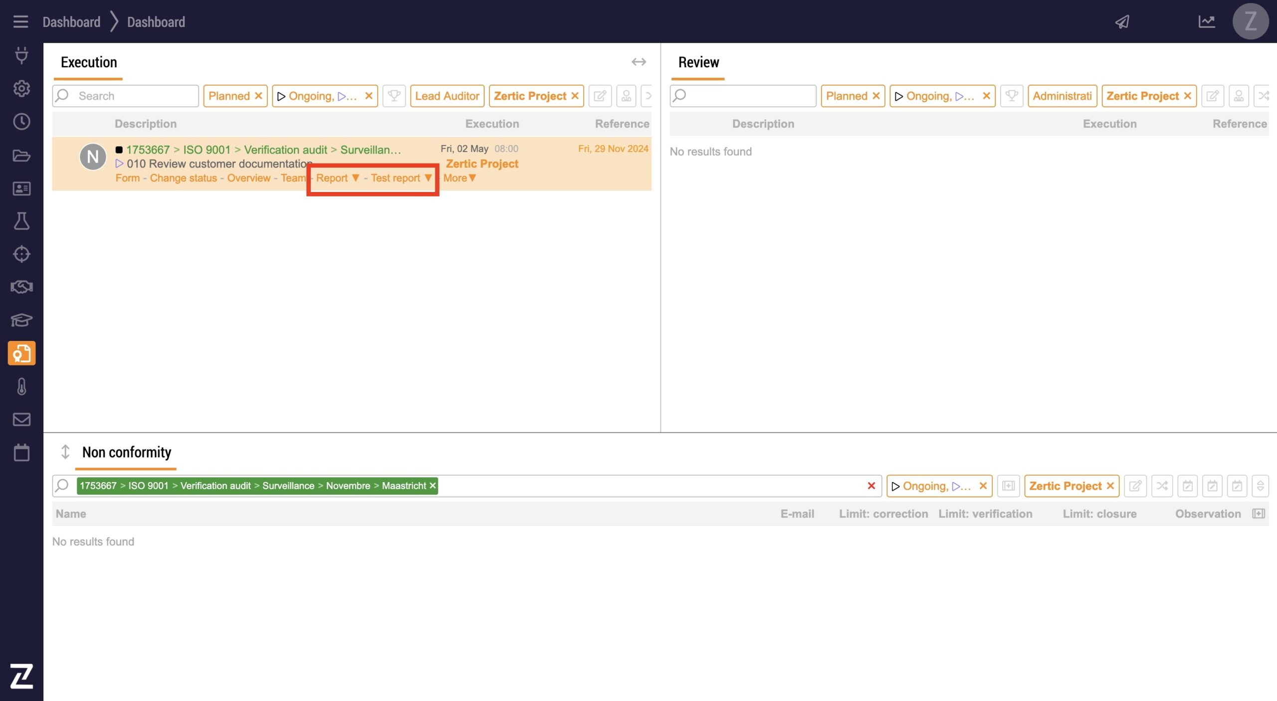
Task: Open the graduation cap training icon
Action: pyautogui.click(x=21, y=320)
